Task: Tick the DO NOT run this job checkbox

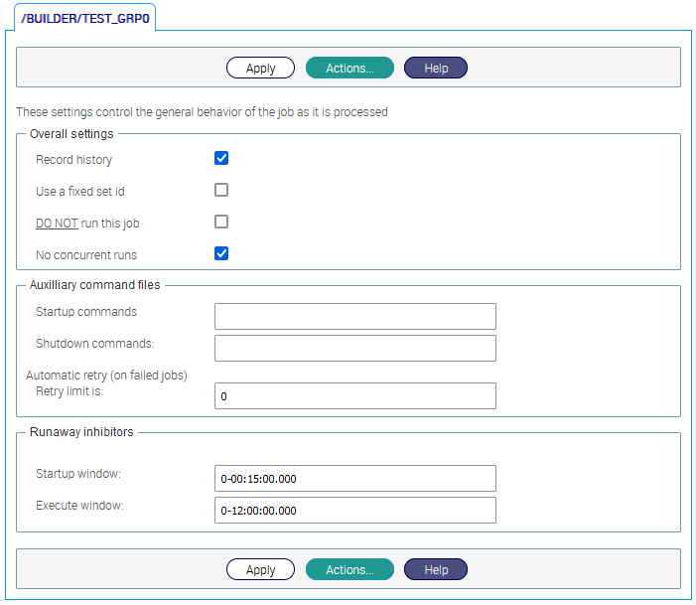Action: click(x=221, y=223)
